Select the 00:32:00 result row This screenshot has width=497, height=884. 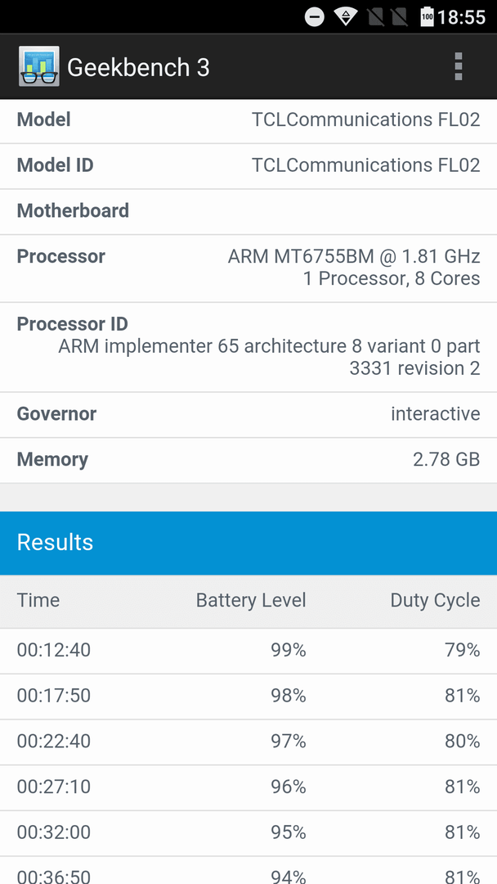click(248, 833)
